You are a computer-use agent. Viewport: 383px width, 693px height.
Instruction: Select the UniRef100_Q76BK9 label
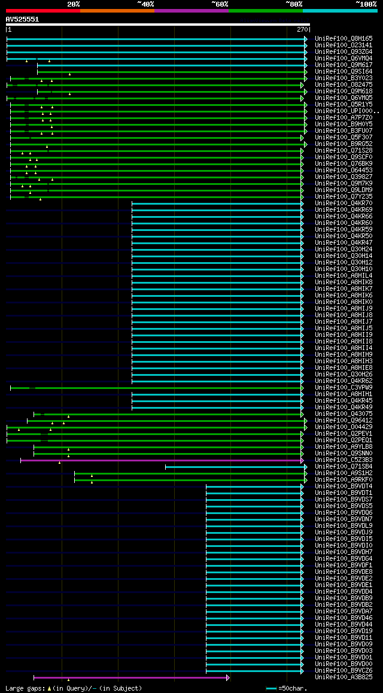click(344, 164)
